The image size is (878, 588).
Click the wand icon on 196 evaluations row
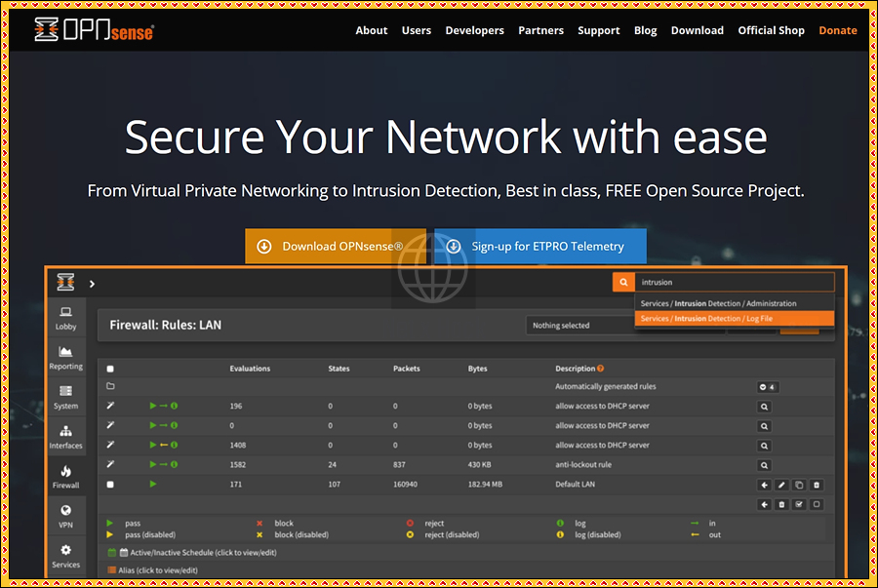coord(110,405)
